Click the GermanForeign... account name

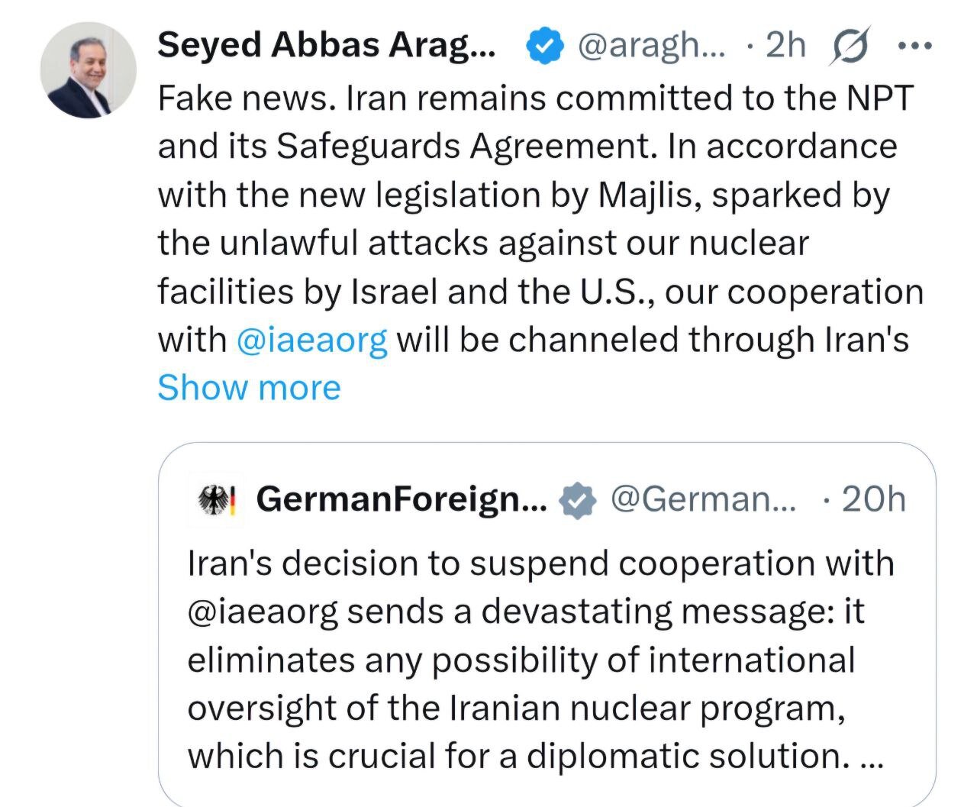point(402,500)
